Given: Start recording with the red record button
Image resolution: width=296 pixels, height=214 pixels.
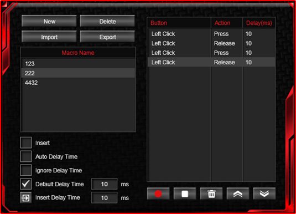Looking at the screenshot, I should pyautogui.click(x=158, y=193).
